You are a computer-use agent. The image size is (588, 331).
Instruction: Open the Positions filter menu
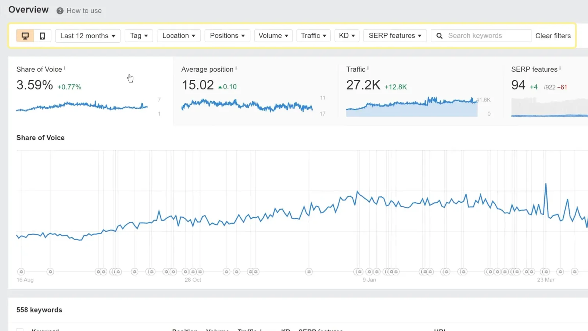coord(227,36)
